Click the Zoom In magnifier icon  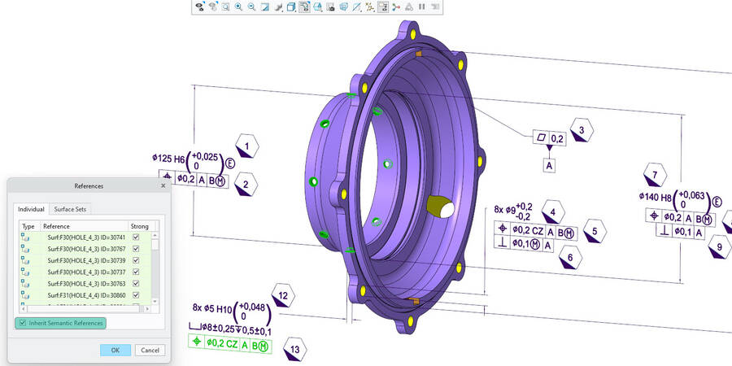pyautogui.click(x=238, y=7)
